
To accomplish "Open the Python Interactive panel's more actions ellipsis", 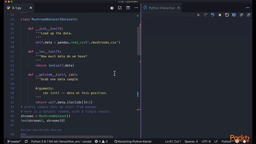I will coord(248,8).
